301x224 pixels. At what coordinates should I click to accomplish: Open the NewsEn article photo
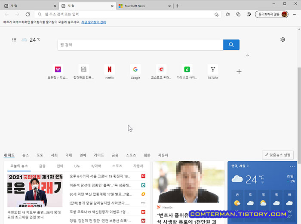pos(188,182)
